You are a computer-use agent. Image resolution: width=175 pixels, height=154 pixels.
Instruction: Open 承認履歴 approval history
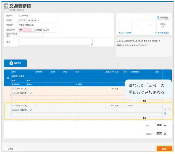click(163, 18)
